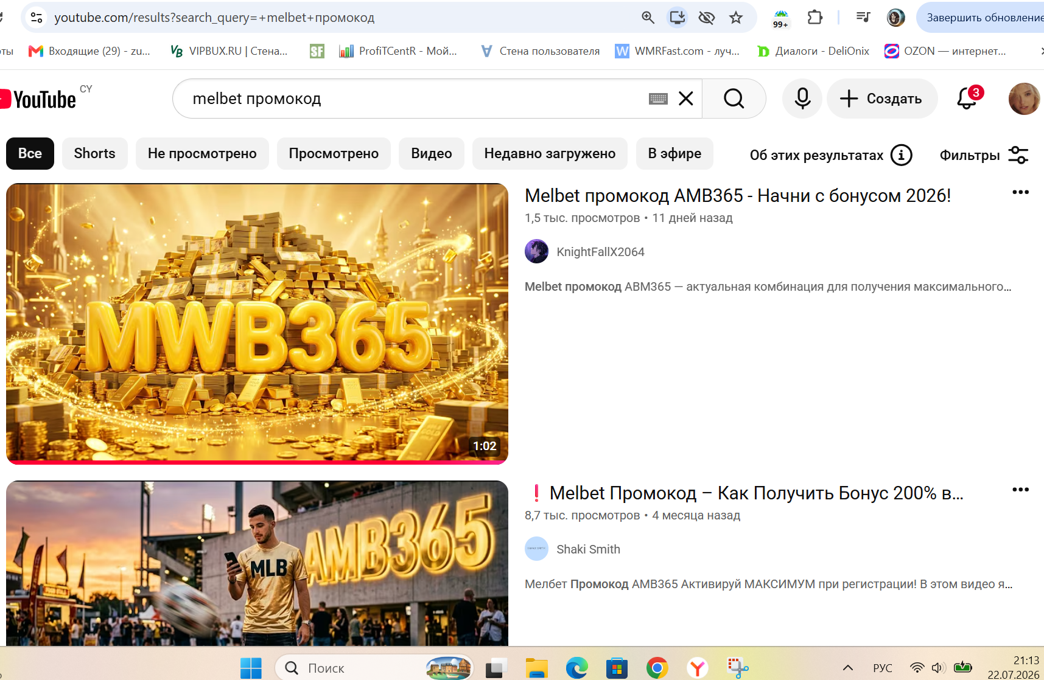Switch to Google Chrome in the taskbar
The width and height of the screenshot is (1044, 680).
[657, 668]
